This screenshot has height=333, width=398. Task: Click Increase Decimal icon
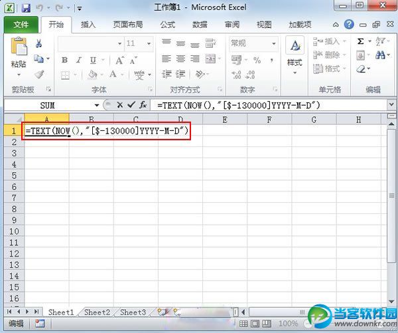tap(236, 75)
